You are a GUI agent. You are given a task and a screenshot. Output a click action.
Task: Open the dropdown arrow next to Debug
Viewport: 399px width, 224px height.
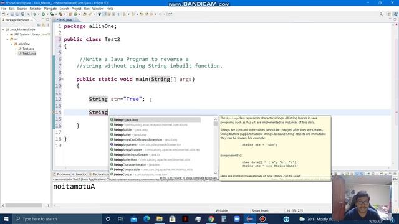(x=39, y=14)
